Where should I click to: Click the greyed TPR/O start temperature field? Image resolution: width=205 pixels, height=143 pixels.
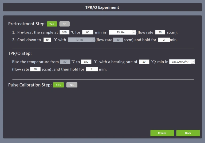click(65, 62)
